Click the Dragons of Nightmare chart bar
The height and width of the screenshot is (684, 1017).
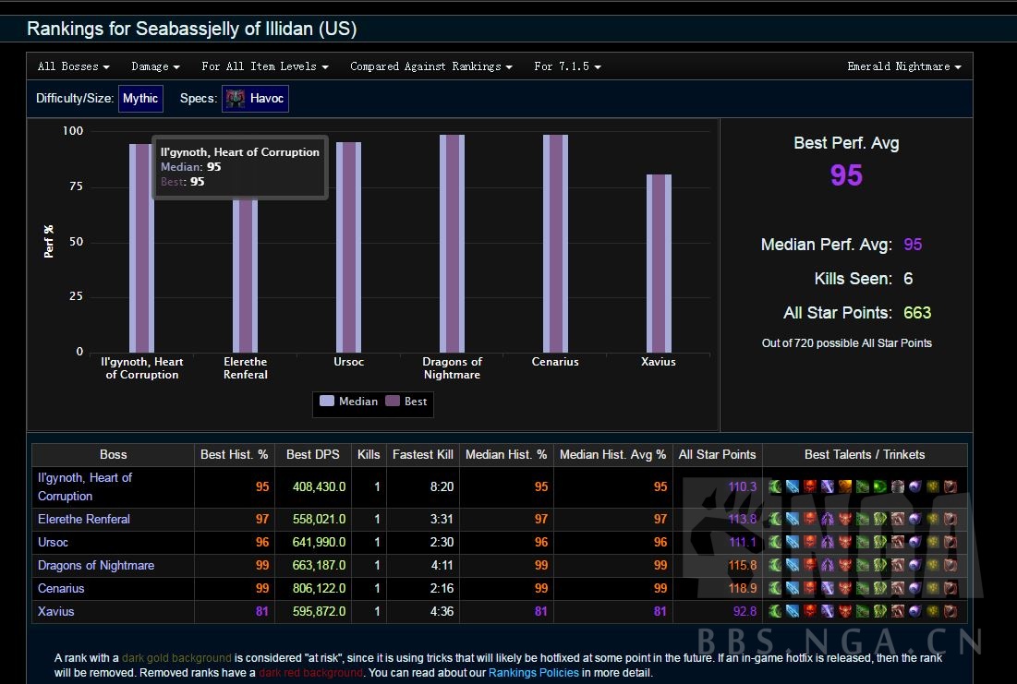(452, 244)
